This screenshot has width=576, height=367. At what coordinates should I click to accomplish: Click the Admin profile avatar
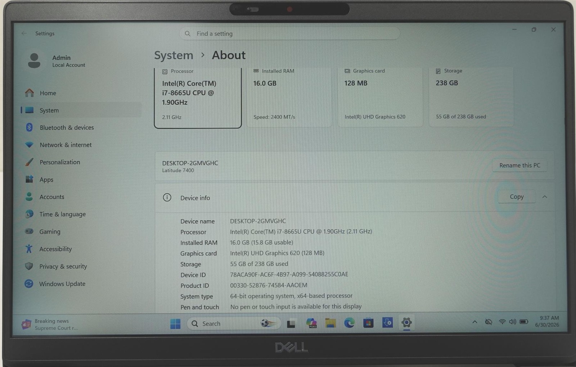34,60
